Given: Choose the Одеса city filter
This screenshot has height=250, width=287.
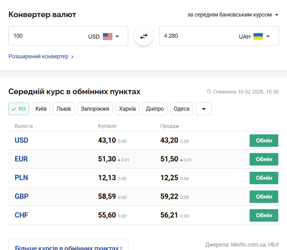Looking at the screenshot, I should pyautogui.click(x=181, y=109).
